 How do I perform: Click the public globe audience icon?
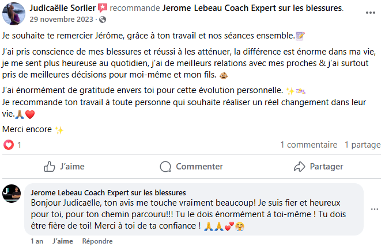coord(103,20)
